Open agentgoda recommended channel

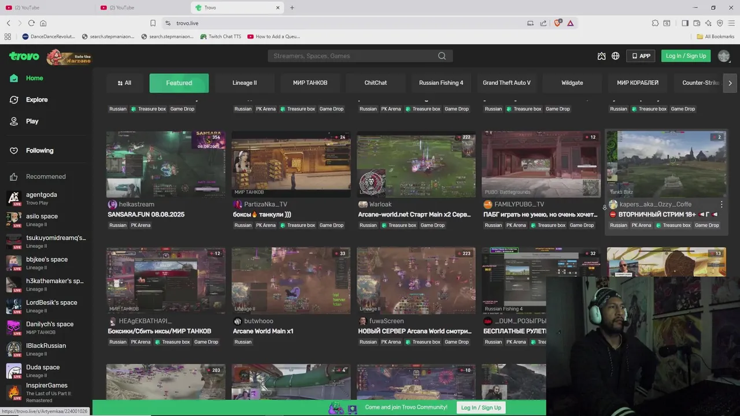(46, 198)
